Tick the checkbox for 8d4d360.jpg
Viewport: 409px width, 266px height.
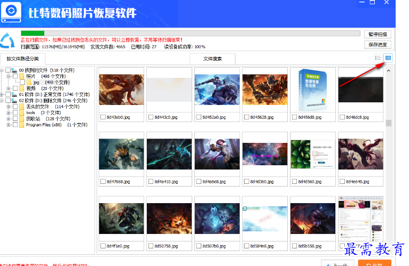pos(247,182)
